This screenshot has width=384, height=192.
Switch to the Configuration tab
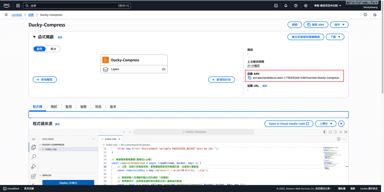click(84, 107)
